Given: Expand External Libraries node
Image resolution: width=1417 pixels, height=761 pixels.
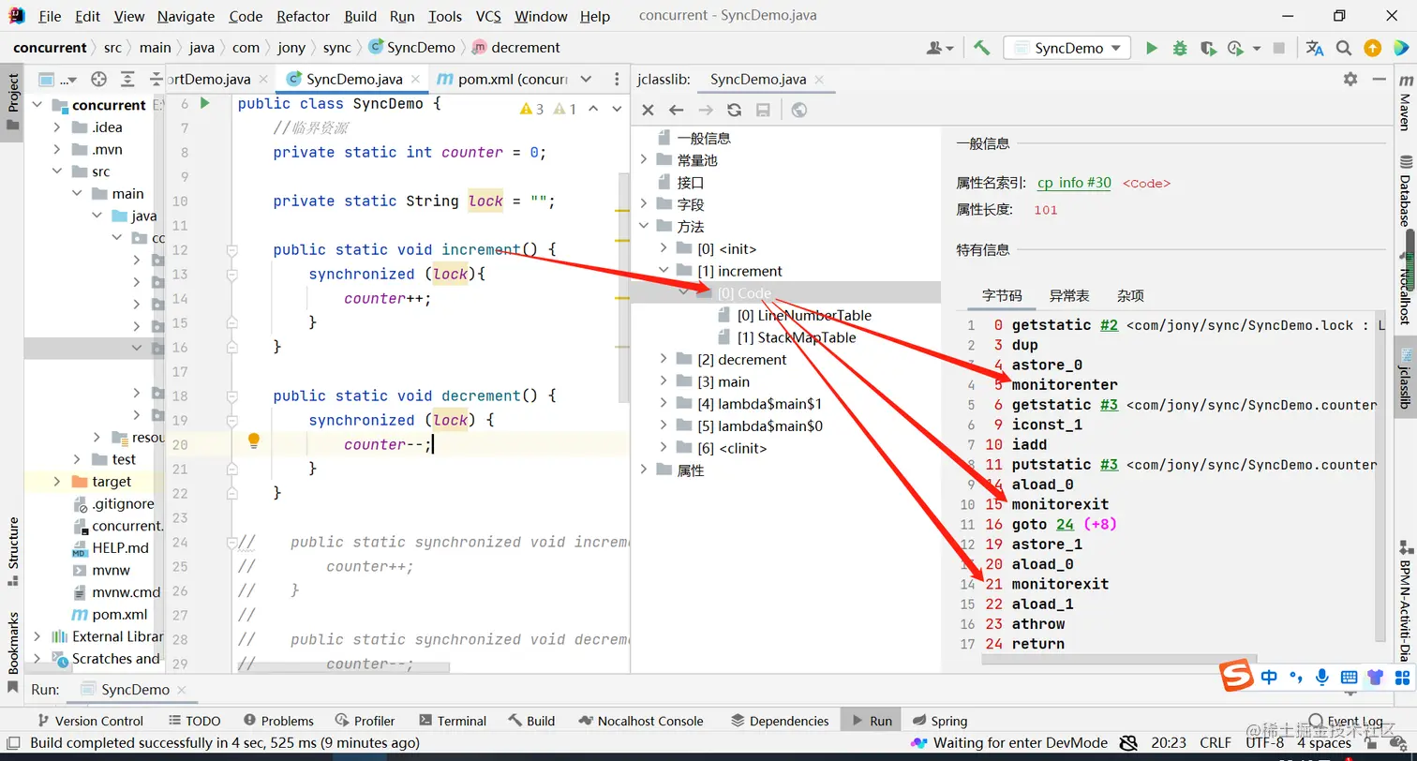Looking at the screenshot, I should point(38,636).
